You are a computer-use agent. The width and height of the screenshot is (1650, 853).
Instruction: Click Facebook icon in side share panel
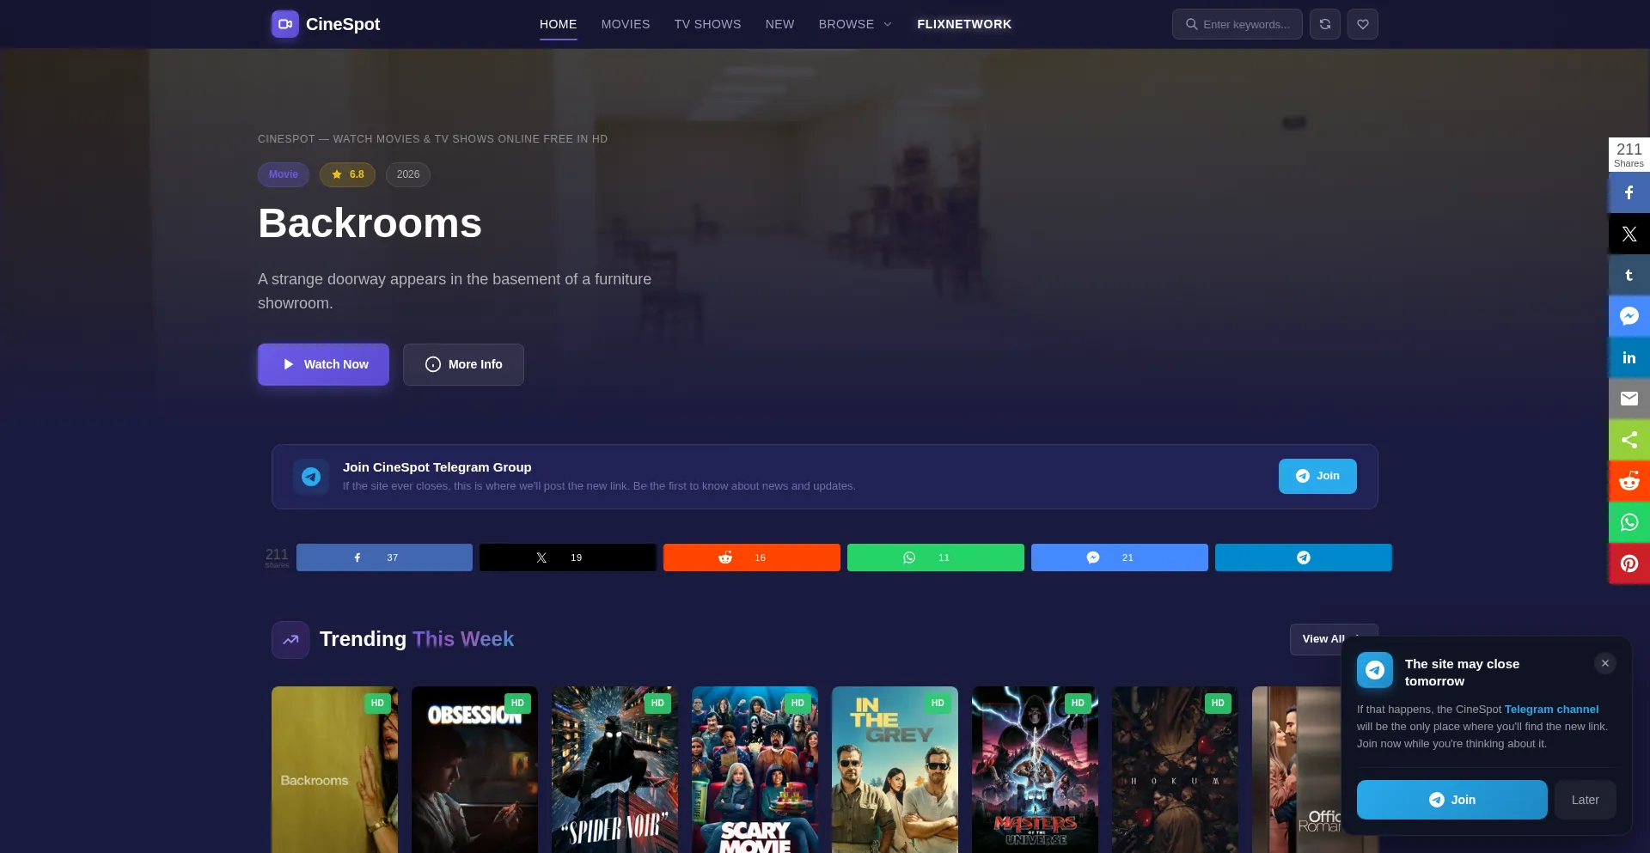[x=1629, y=192]
